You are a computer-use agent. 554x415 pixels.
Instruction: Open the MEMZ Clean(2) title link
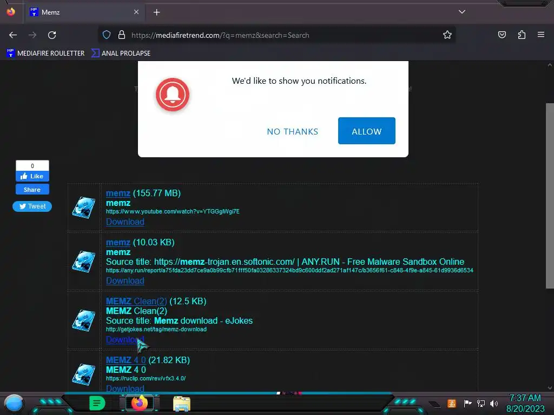coord(136,302)
